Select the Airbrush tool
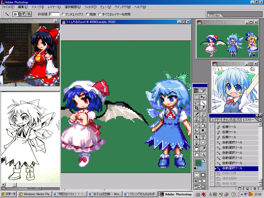The image size is (264, 198). click(197, 115)
